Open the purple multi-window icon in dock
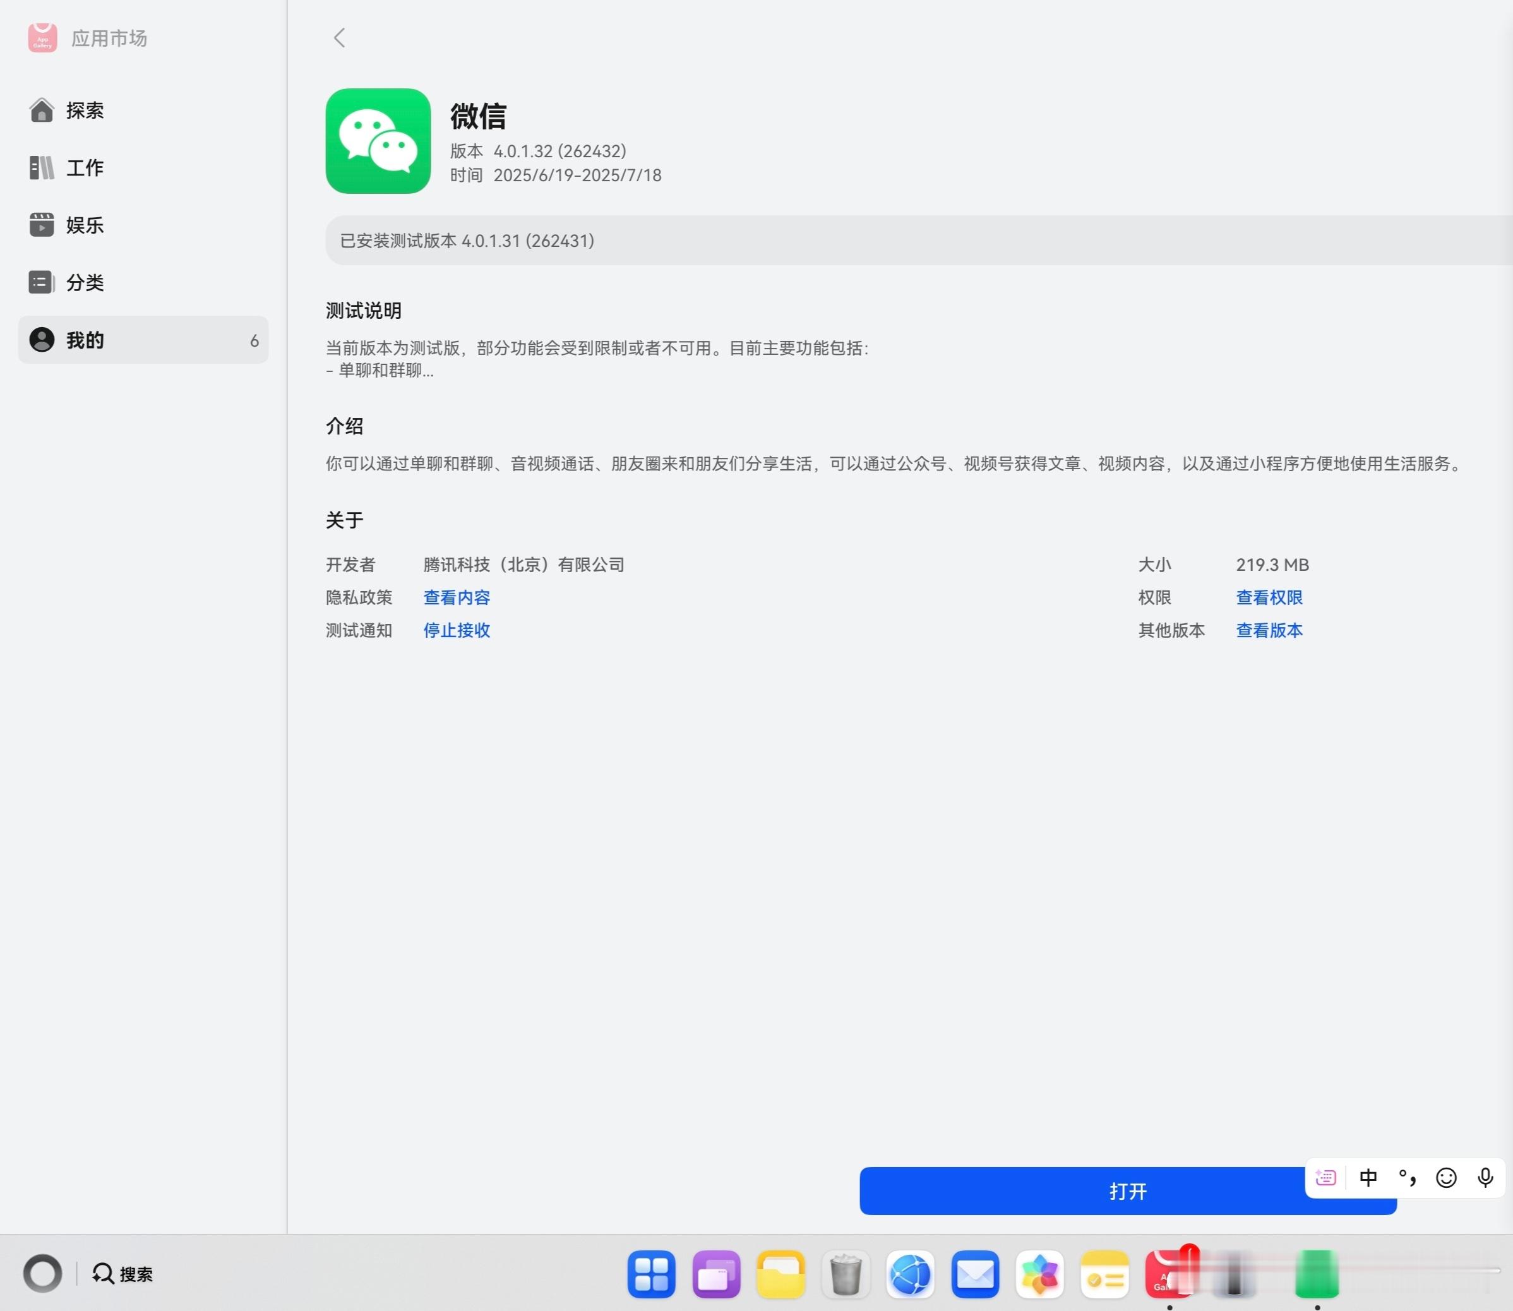1513x1311 pixels. click(x=716, y=1274)
